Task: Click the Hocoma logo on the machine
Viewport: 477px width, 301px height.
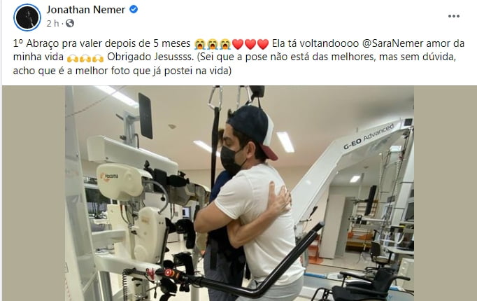Action: [x=109, y=177]
